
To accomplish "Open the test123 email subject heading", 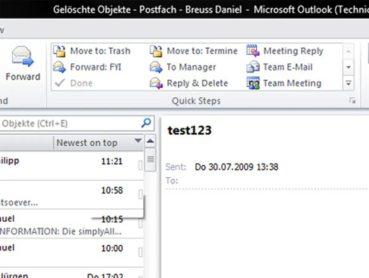I will 189,130.
